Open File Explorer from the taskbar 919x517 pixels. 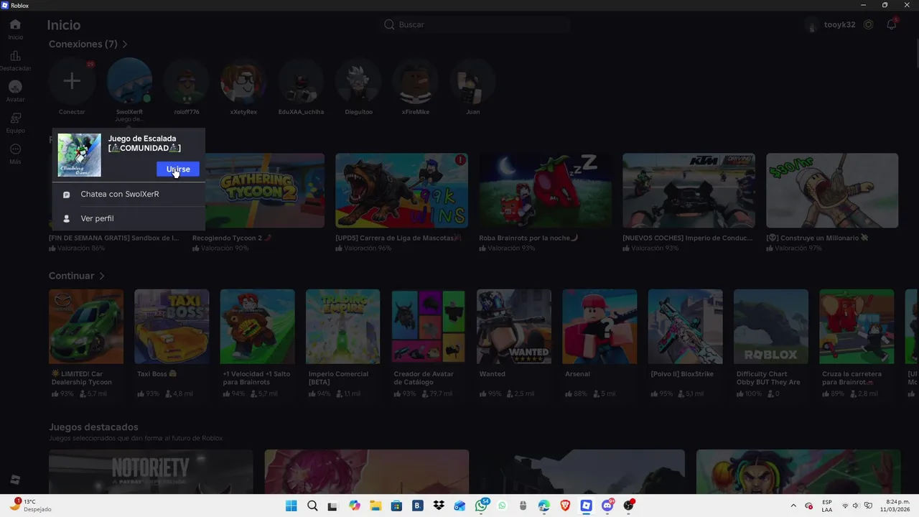pos(375,506)
